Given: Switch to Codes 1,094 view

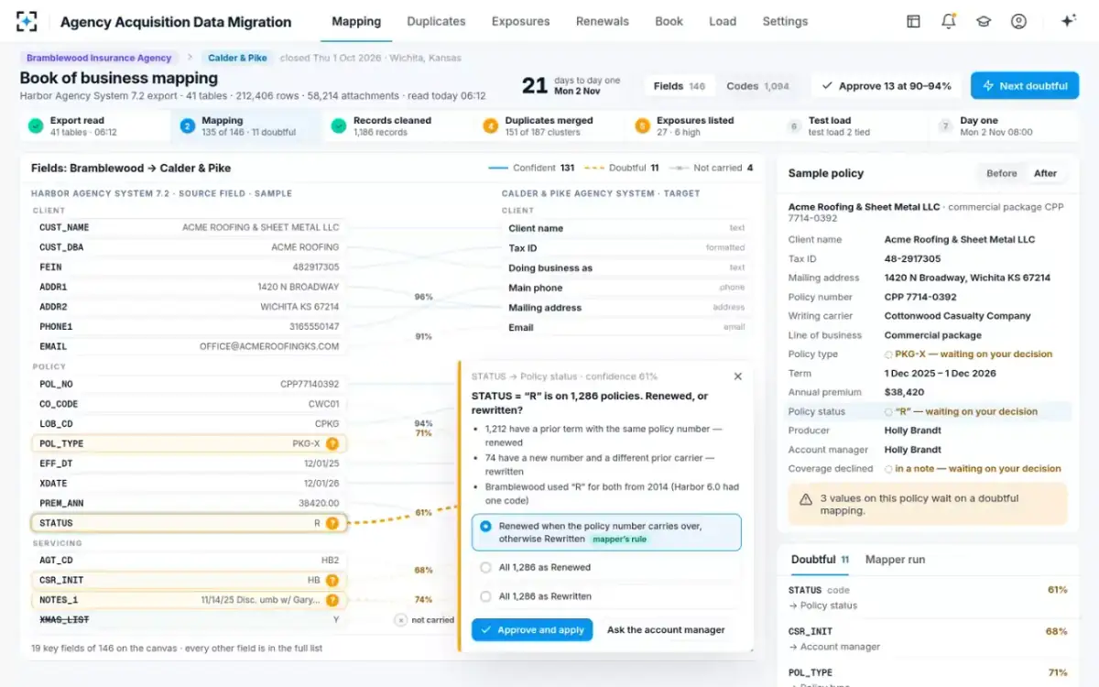Looking at the screenshot, I should tap(757, 86).
